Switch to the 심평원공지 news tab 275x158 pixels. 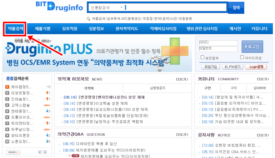[x=157, y=88]
